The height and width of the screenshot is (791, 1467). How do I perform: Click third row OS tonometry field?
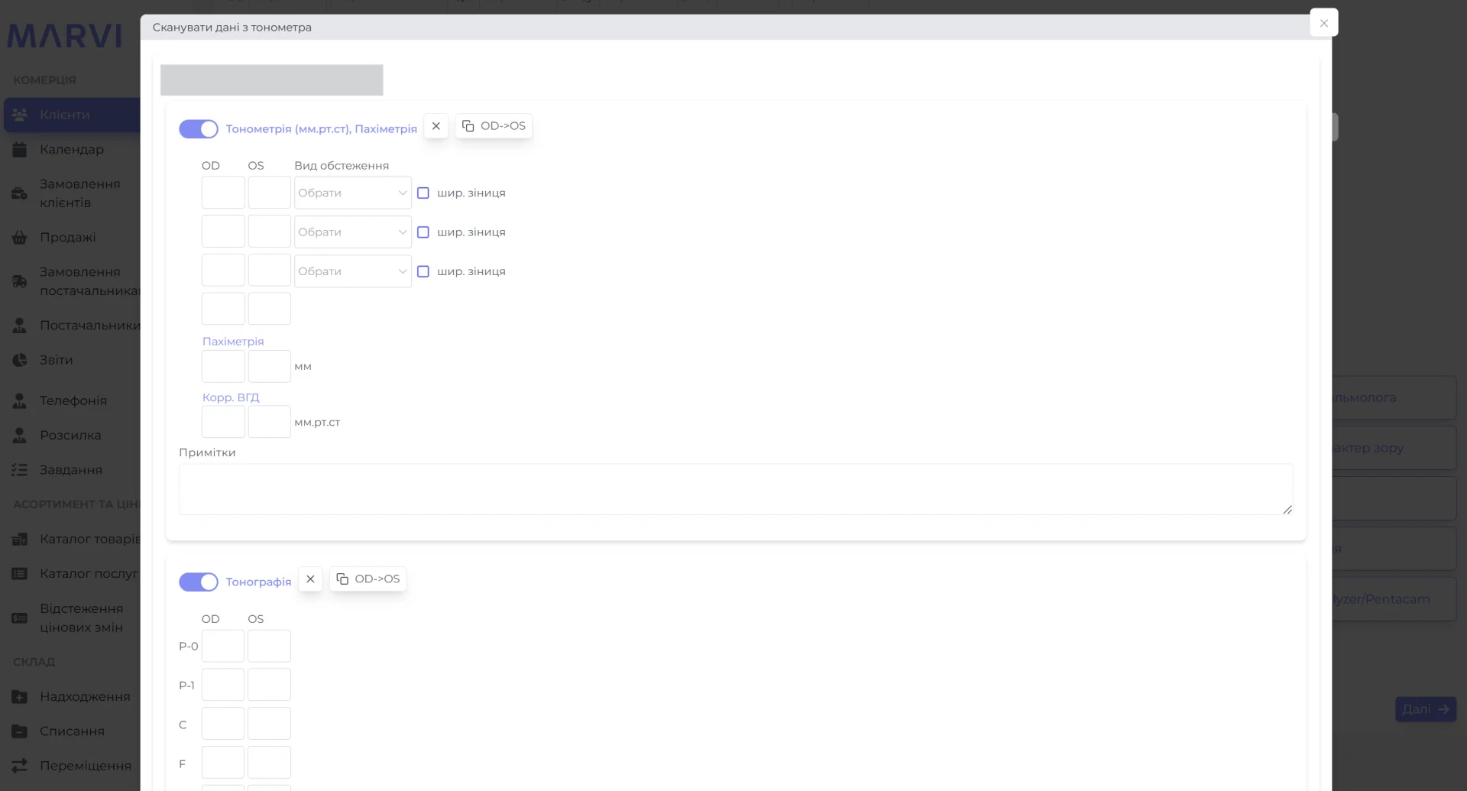click(x=270, y=271)
